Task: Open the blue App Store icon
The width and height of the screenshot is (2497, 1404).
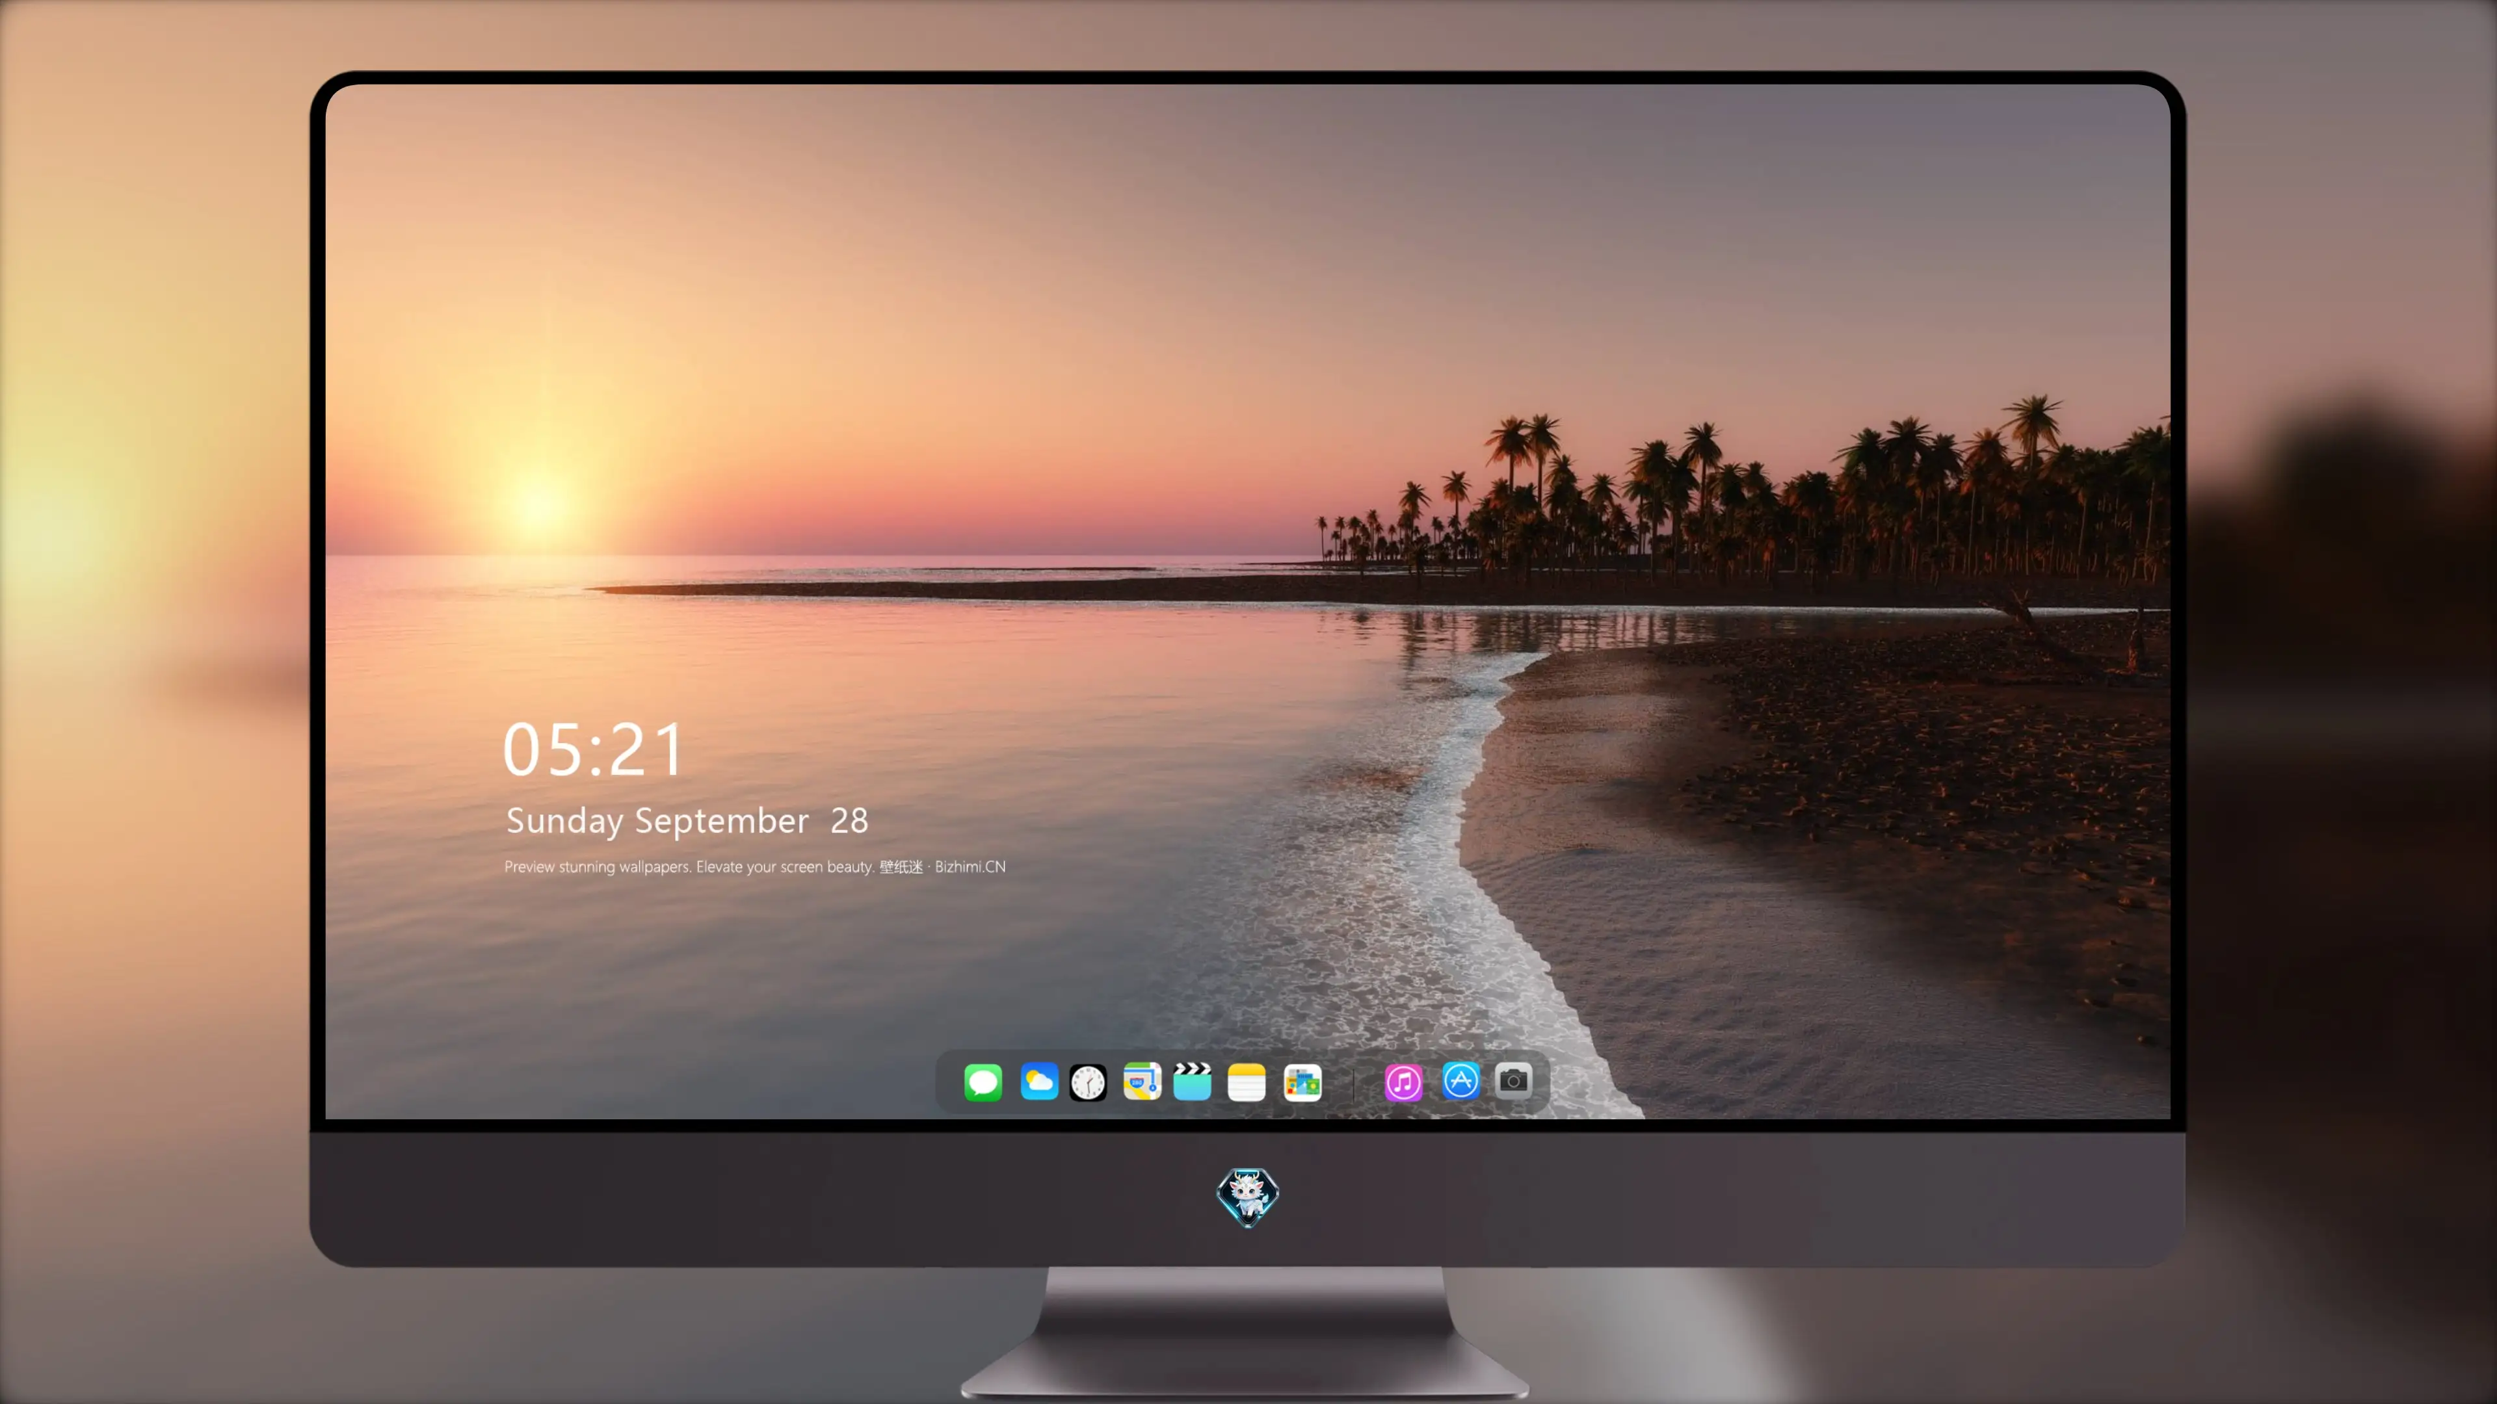Action: point(1460,1080)
